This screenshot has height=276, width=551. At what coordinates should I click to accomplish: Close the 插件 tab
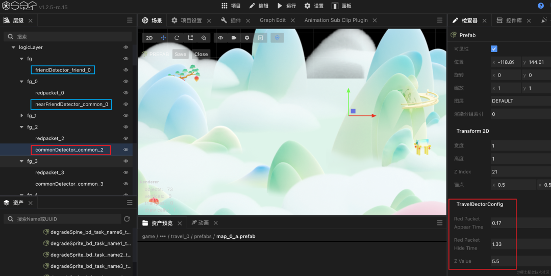click(248, 21)
